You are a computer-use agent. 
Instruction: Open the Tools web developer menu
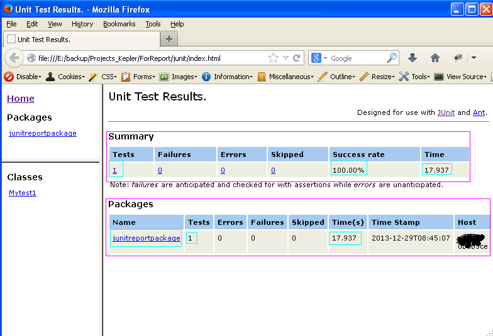pyautogui.click(x=414, y=77)
